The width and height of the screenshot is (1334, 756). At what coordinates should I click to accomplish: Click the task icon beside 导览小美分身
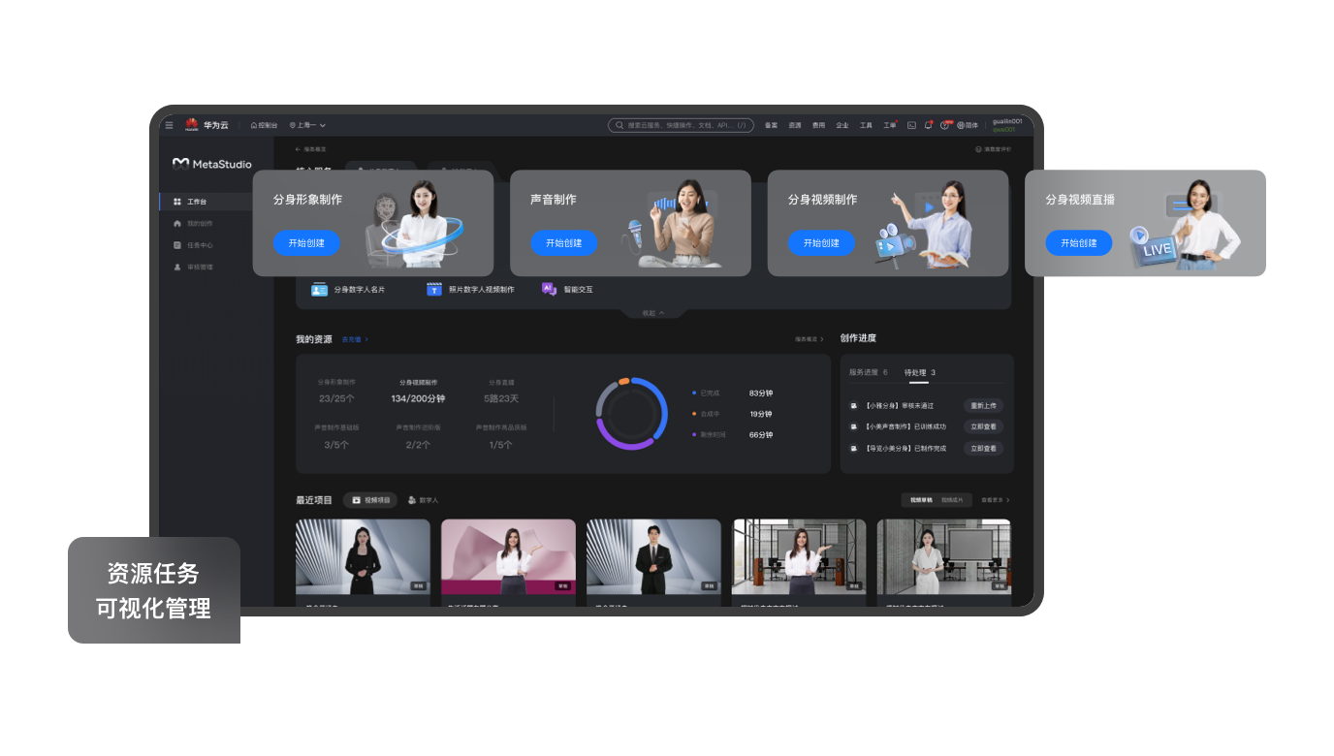click(854, 448)
